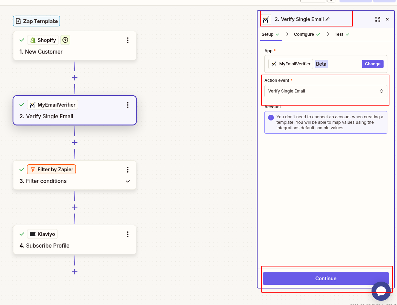Click the Change button next to MyEmailVerifier
Screen dimensions: 397x305
(373, 64)
